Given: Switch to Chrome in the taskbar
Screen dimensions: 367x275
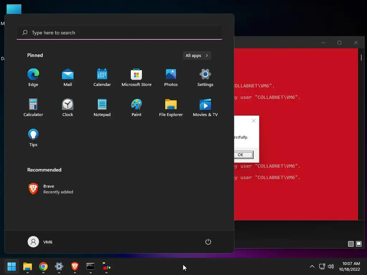Looking at the screenshot, I should [x=43, y=266].
